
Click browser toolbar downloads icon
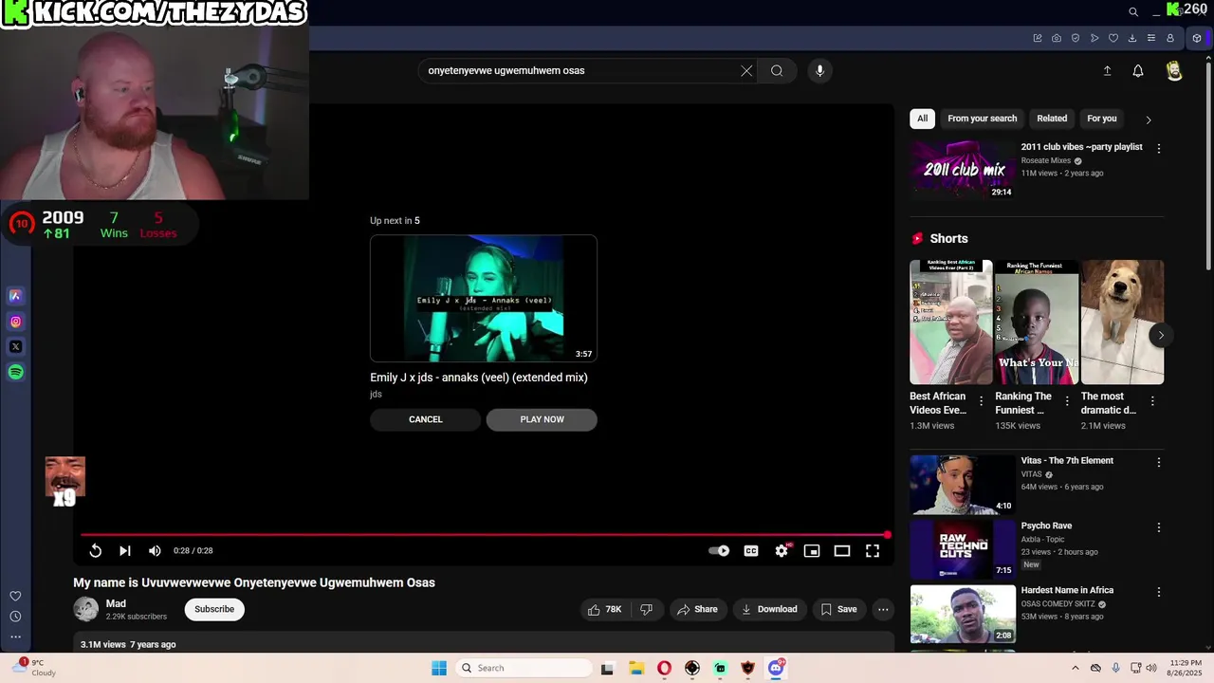coord(1132,39)
